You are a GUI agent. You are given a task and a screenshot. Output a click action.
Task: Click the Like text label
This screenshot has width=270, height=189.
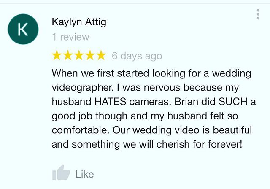[85, 174]
